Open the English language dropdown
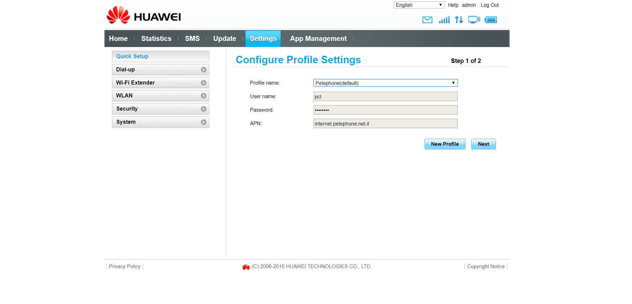This screenshot has width=632, height=304. 419,5
